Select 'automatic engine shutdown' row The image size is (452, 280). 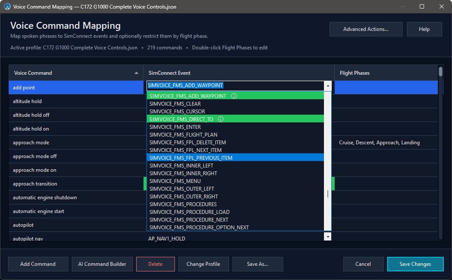[76, 198]
